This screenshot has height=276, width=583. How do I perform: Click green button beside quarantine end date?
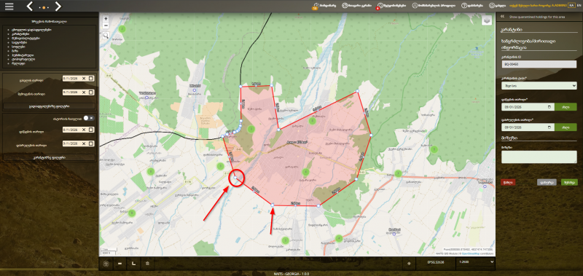coord(566,127)
